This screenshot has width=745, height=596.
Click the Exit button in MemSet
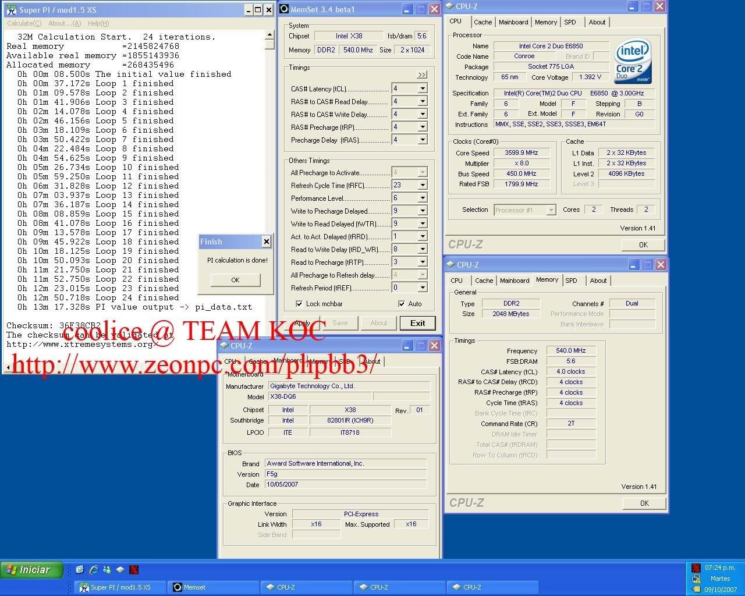[417, 323]
